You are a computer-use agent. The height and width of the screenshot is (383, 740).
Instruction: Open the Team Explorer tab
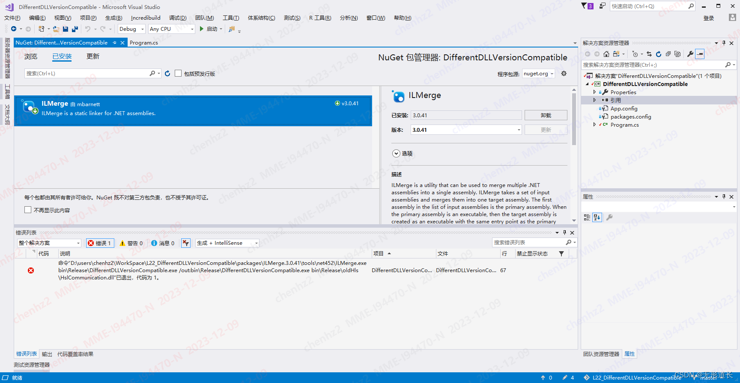601,354
